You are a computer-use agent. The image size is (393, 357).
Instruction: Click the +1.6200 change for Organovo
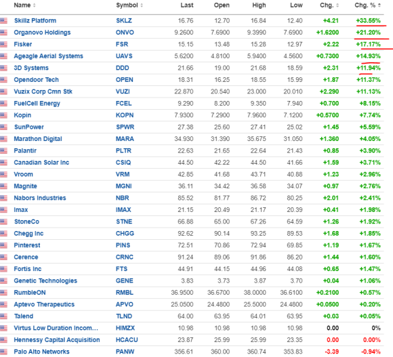(327, 33)
